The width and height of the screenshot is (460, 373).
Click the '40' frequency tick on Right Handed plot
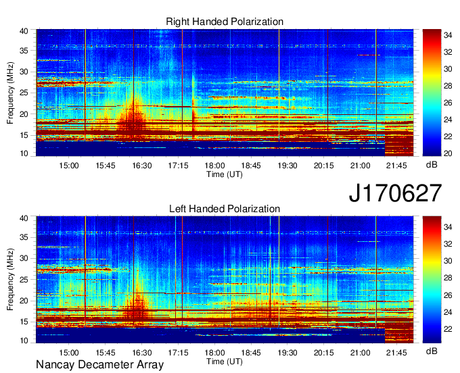point(24,31)
